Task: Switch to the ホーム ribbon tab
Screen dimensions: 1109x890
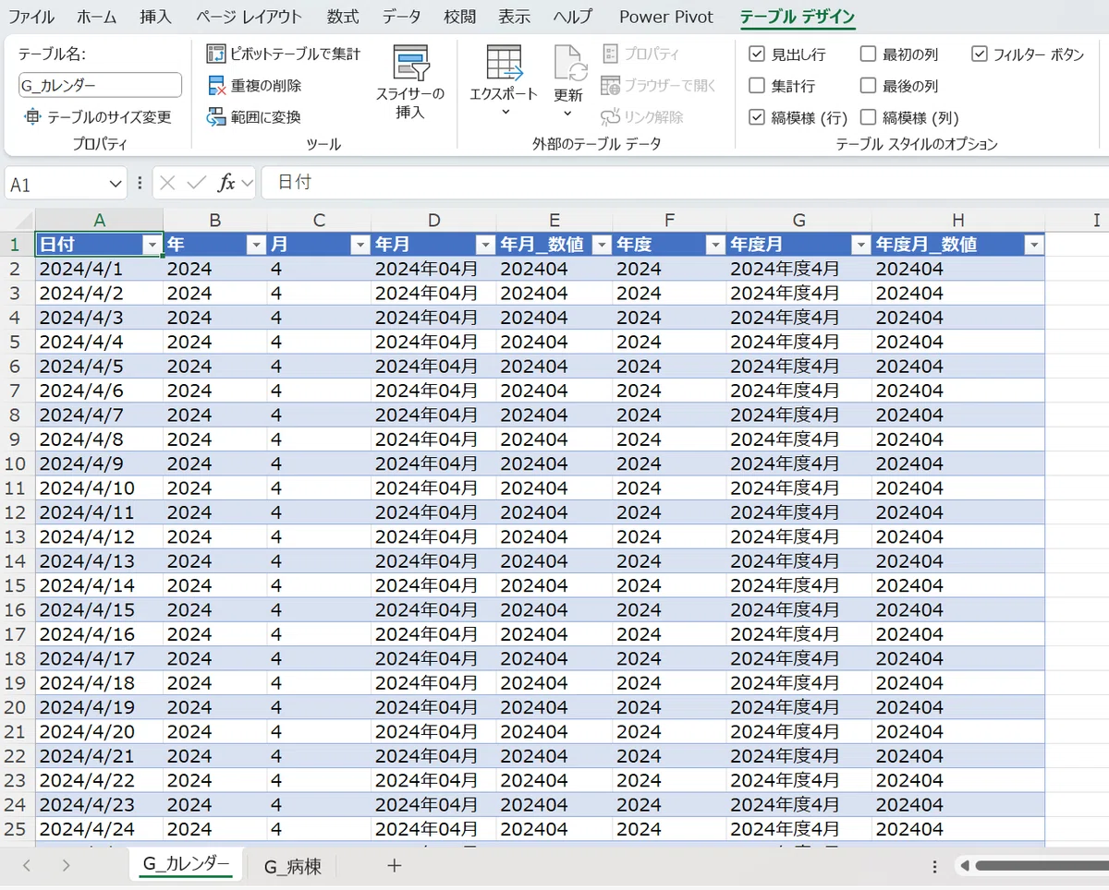Action: (97, 17)
